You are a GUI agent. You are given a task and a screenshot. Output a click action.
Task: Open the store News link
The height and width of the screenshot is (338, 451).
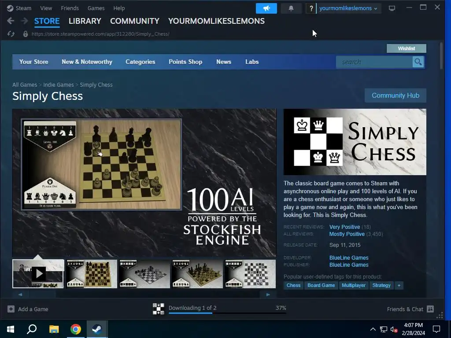click(x=224, y=62)
